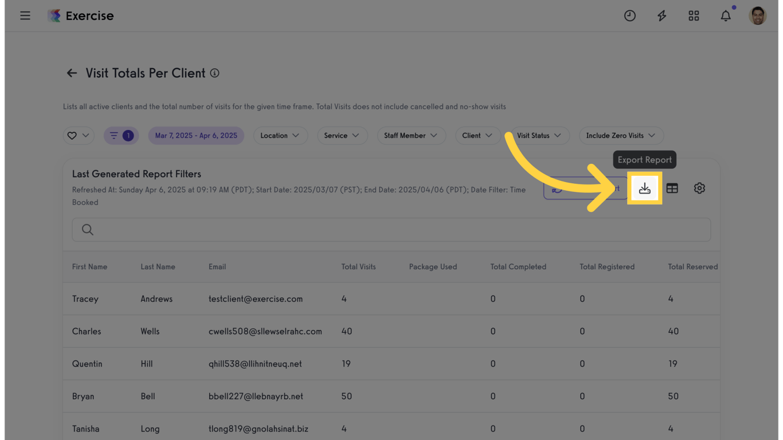Click the search magnifier icon
Image resolution: width=783 pixels, height=440 pixels.
[x=87, y=230]
